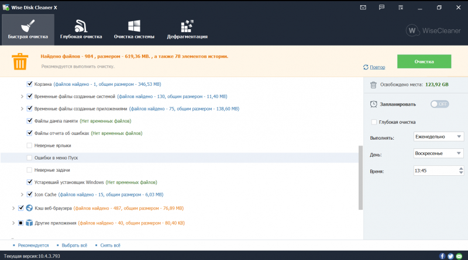Expand the Icon Cache row
The image size is (468, 260).
[22, 195]
